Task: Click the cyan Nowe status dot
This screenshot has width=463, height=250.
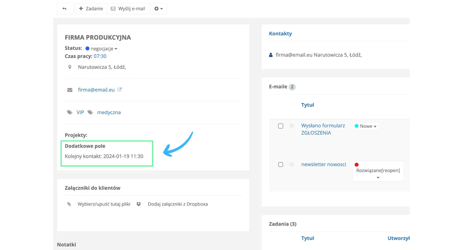Action: 357,126
